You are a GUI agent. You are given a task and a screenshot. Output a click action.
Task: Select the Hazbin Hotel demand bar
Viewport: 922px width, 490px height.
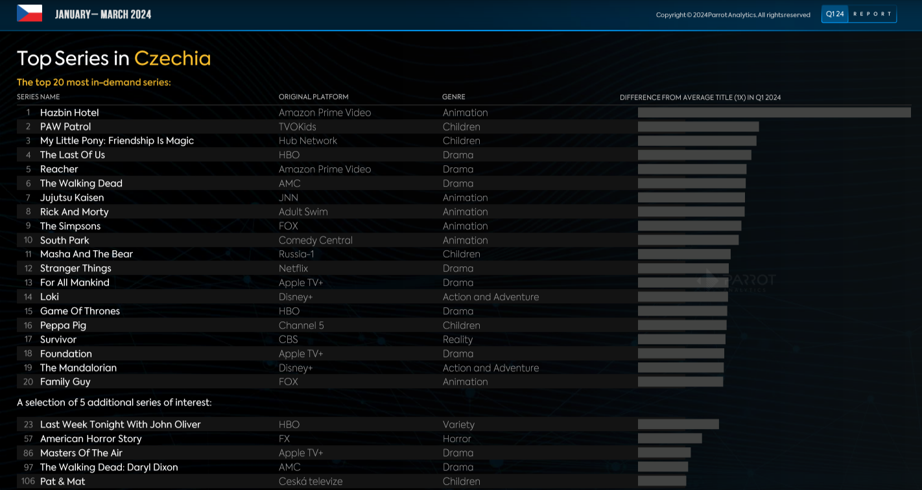pos(772,112)
